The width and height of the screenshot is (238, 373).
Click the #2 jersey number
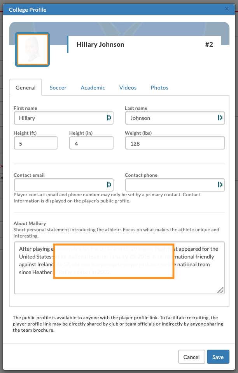(x=209, y=44)
